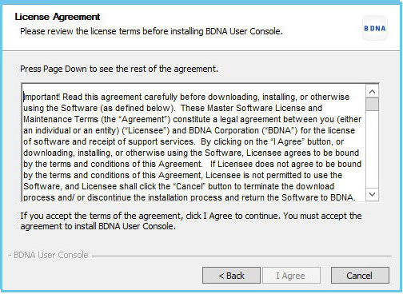Click the empty scrollbar track below thumb
Image resolution: width=403 pixels, height=294 pixels.
point(373,149)
